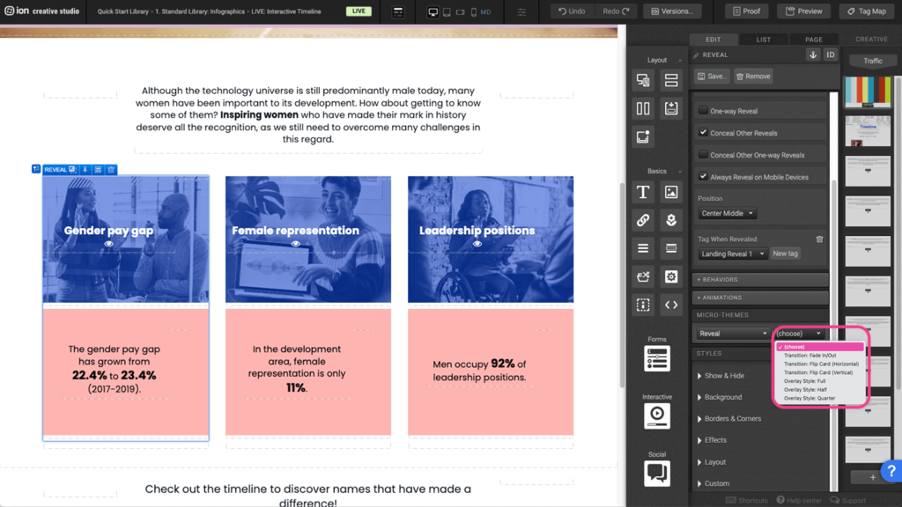The width and height of the screenshot is (902, 507).
Task: Click the Versions... button
Action: click(x=672, y=11)
